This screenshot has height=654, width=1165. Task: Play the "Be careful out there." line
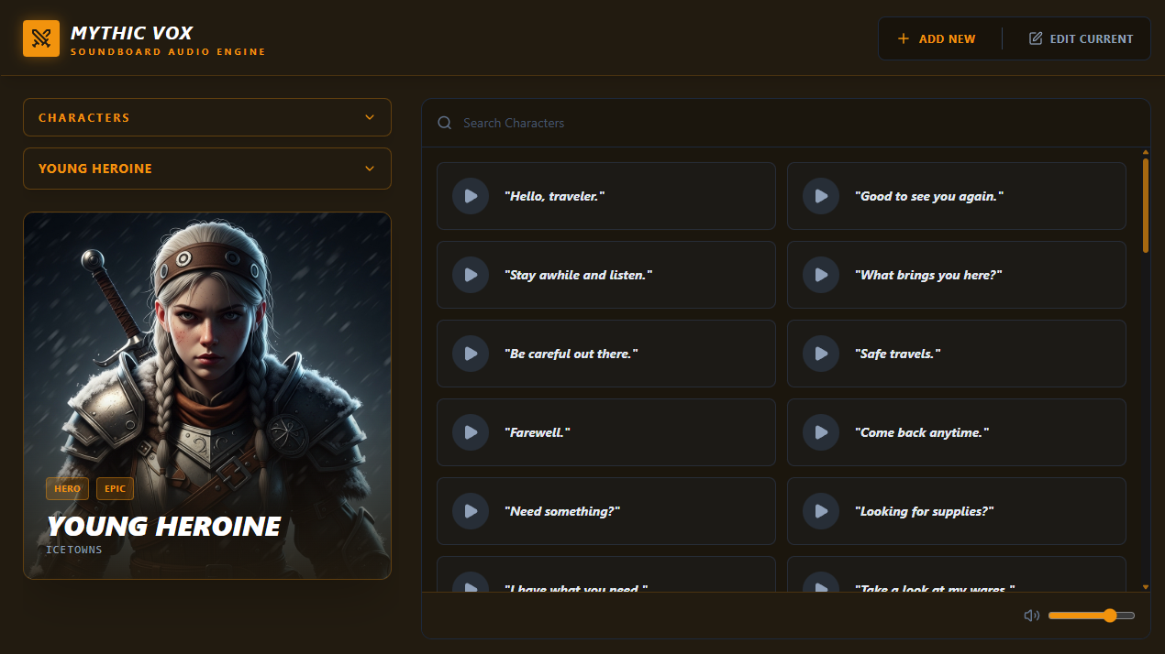pyautogui.click(x=471, y=354)
